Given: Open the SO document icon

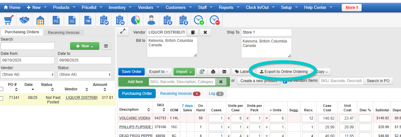Looking at the screenshot, I should point(72,20).
